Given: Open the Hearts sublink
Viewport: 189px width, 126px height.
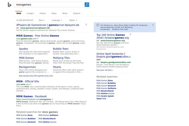Looking at the screenshot, I should tap(57, 67).
